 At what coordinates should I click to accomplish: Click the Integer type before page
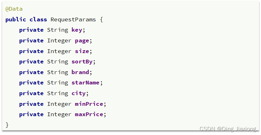[x=59, y=41]
